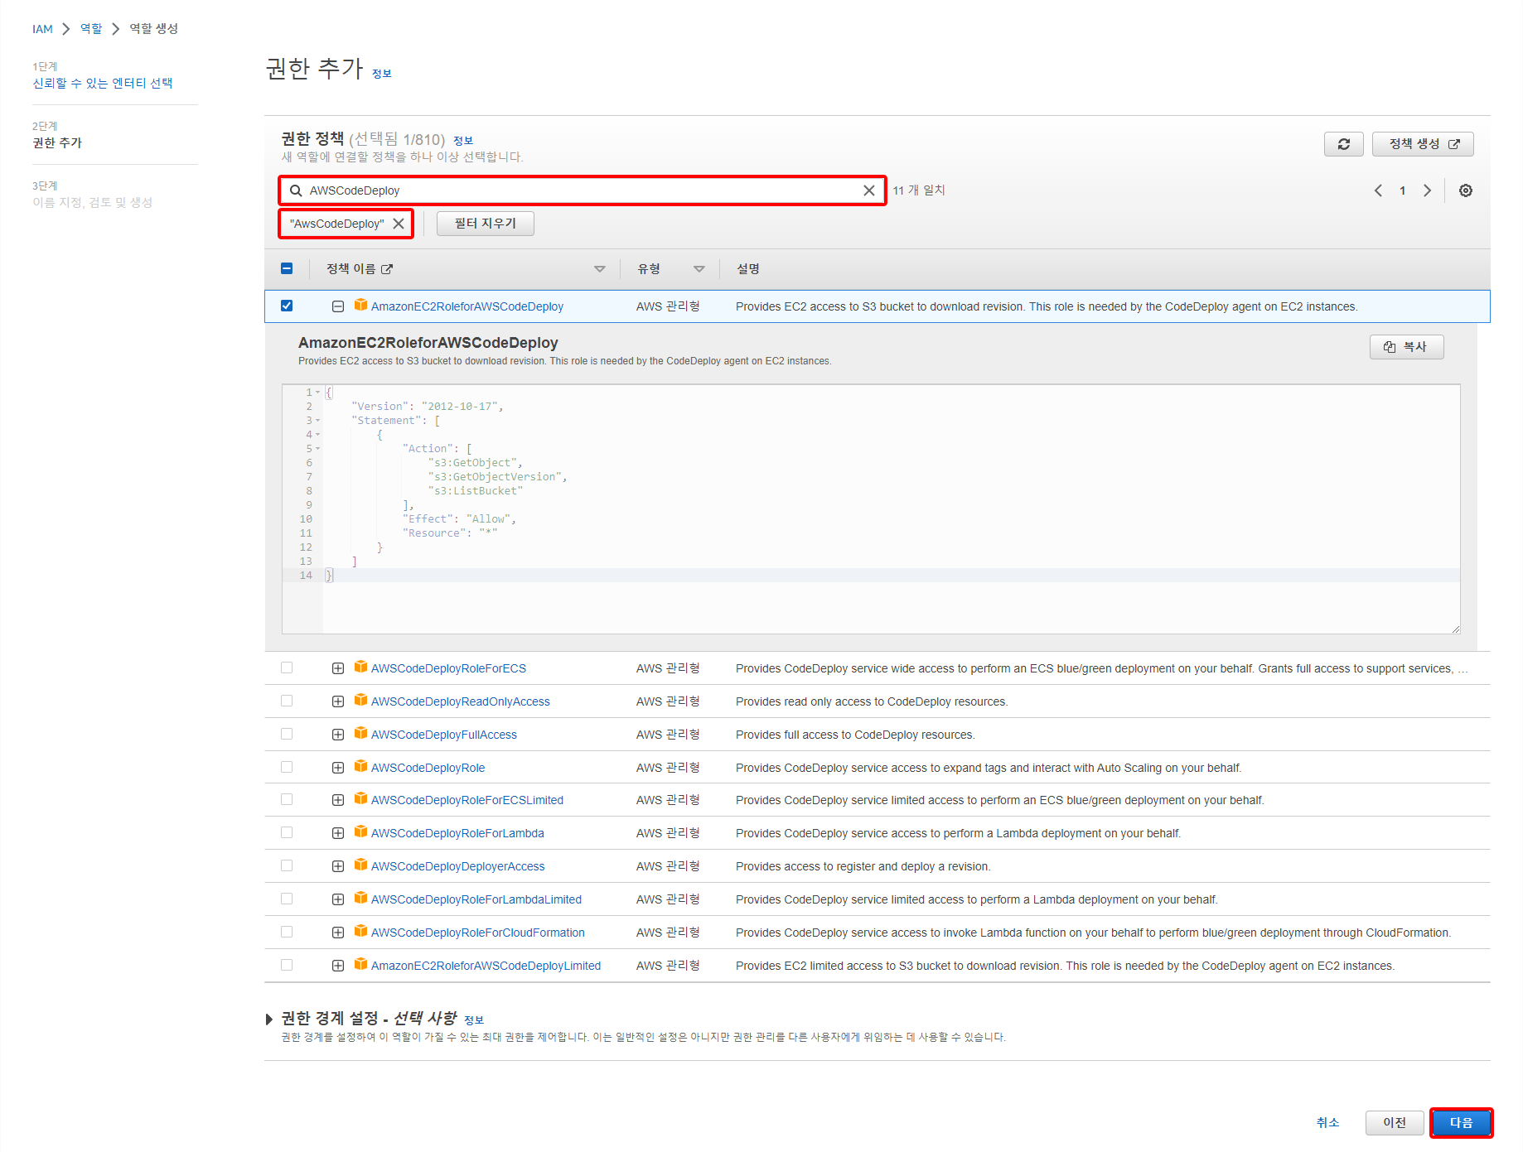Open AWSCodeDeployDeployerAccess policy link
Image resolution: width=1523 pixels, height=1152 pixels.
coord(457,866)
